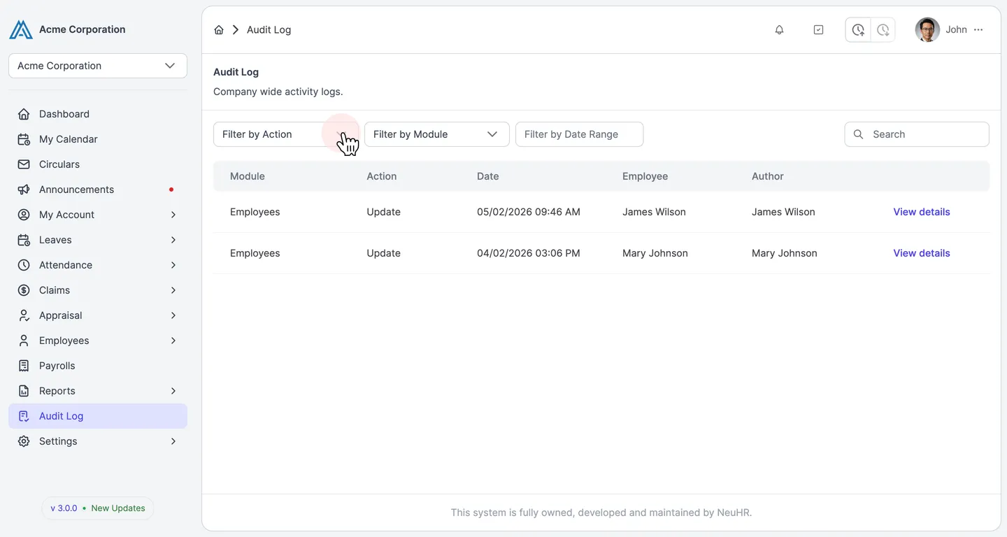The height and width of the screenshot is (537, 1007).
Task: Expand the Claims submenu chevron
Action: 173,290
